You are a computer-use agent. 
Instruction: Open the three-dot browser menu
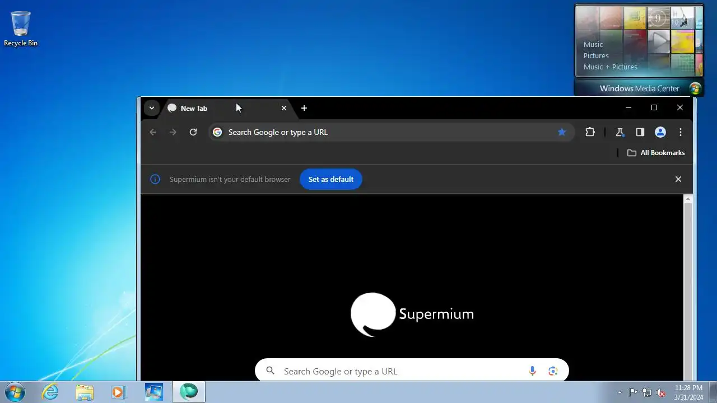click(681, 132)
